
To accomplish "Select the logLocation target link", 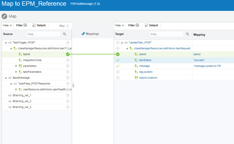I will (x=146, y=72).
